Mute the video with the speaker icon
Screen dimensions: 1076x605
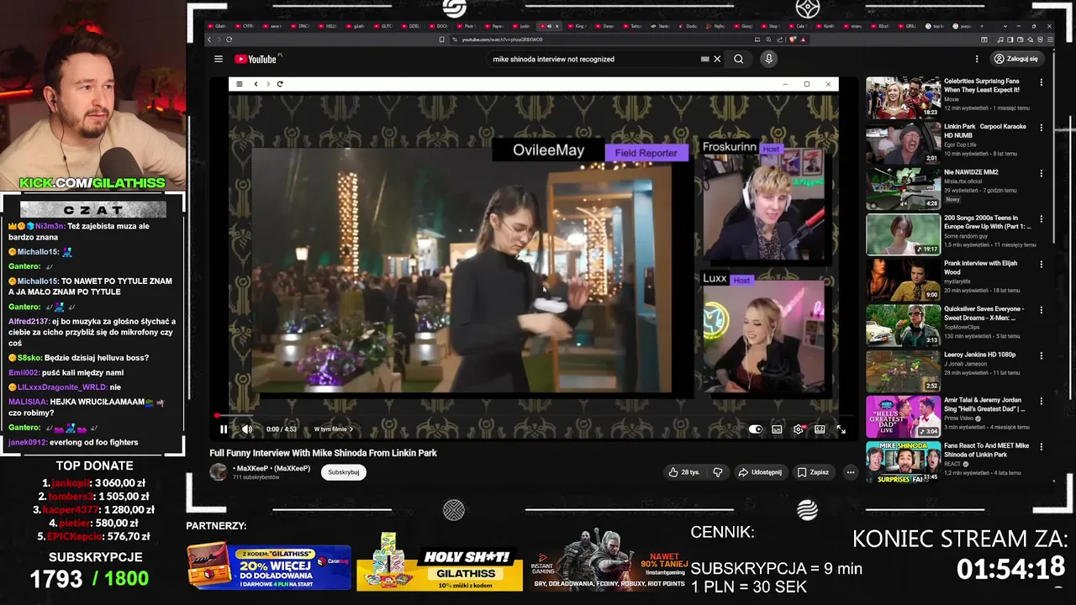(x=247, y=429)
